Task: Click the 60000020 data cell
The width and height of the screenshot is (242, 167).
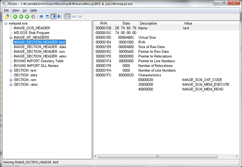Action: pyautogui.click(x=126, y=75)
